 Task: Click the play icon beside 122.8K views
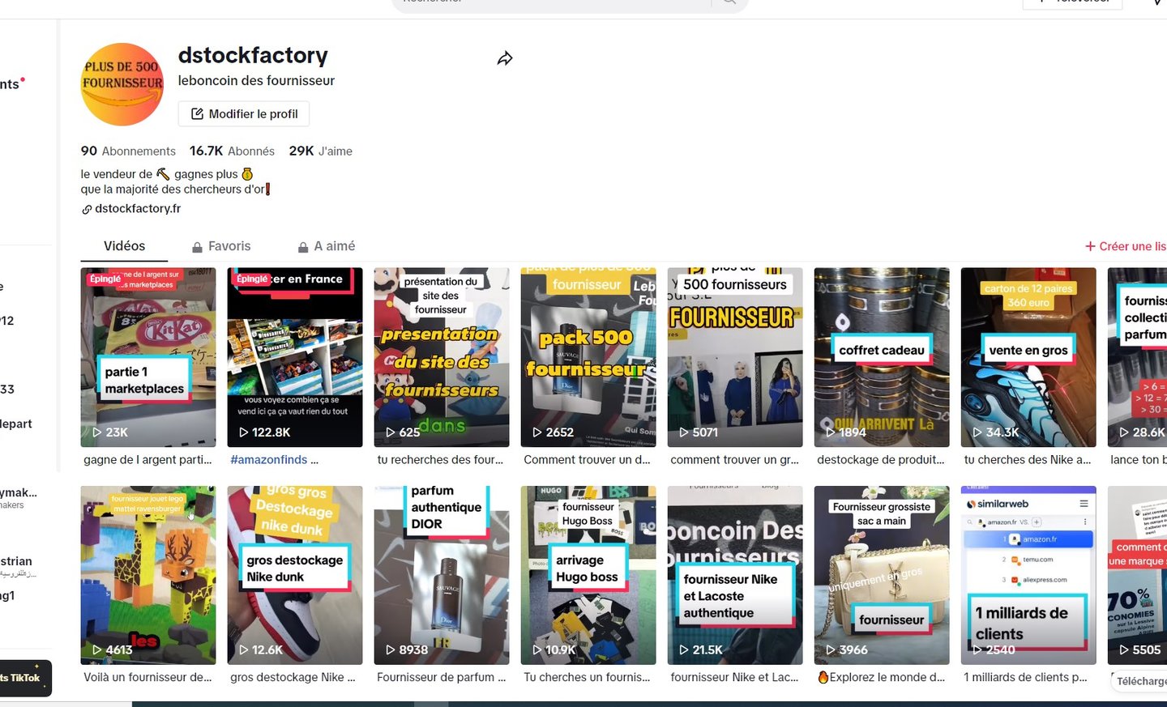tap(244, 432)
